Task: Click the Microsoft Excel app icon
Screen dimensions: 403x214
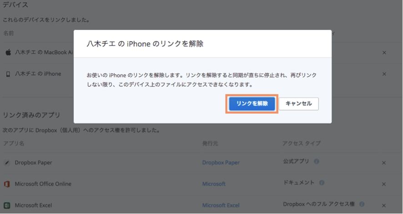Action: (7, 205)
